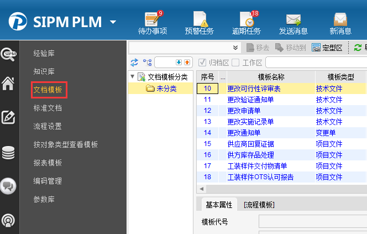Toggle the 归档区 checkbox
This screenshot has height=234, width=367.
coord(202,63)
